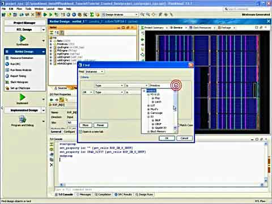
Task: Open the Find Instances dropdown
Action: [x=95, y=71]
